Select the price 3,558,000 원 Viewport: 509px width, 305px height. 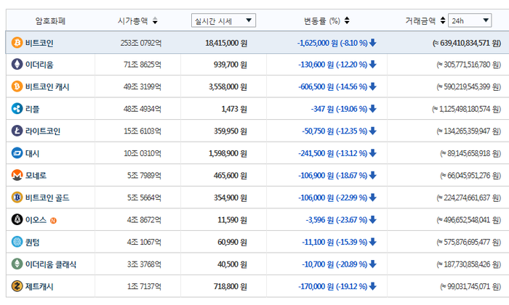coord(228,87)
